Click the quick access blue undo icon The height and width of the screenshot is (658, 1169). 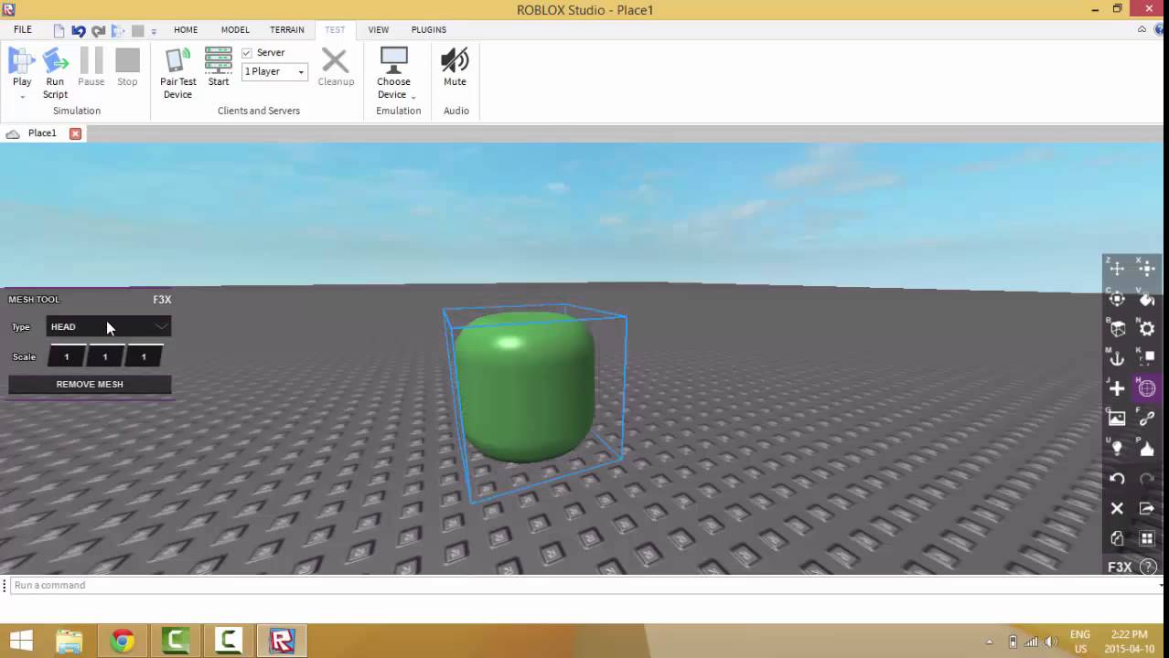[x=79, y=31]
